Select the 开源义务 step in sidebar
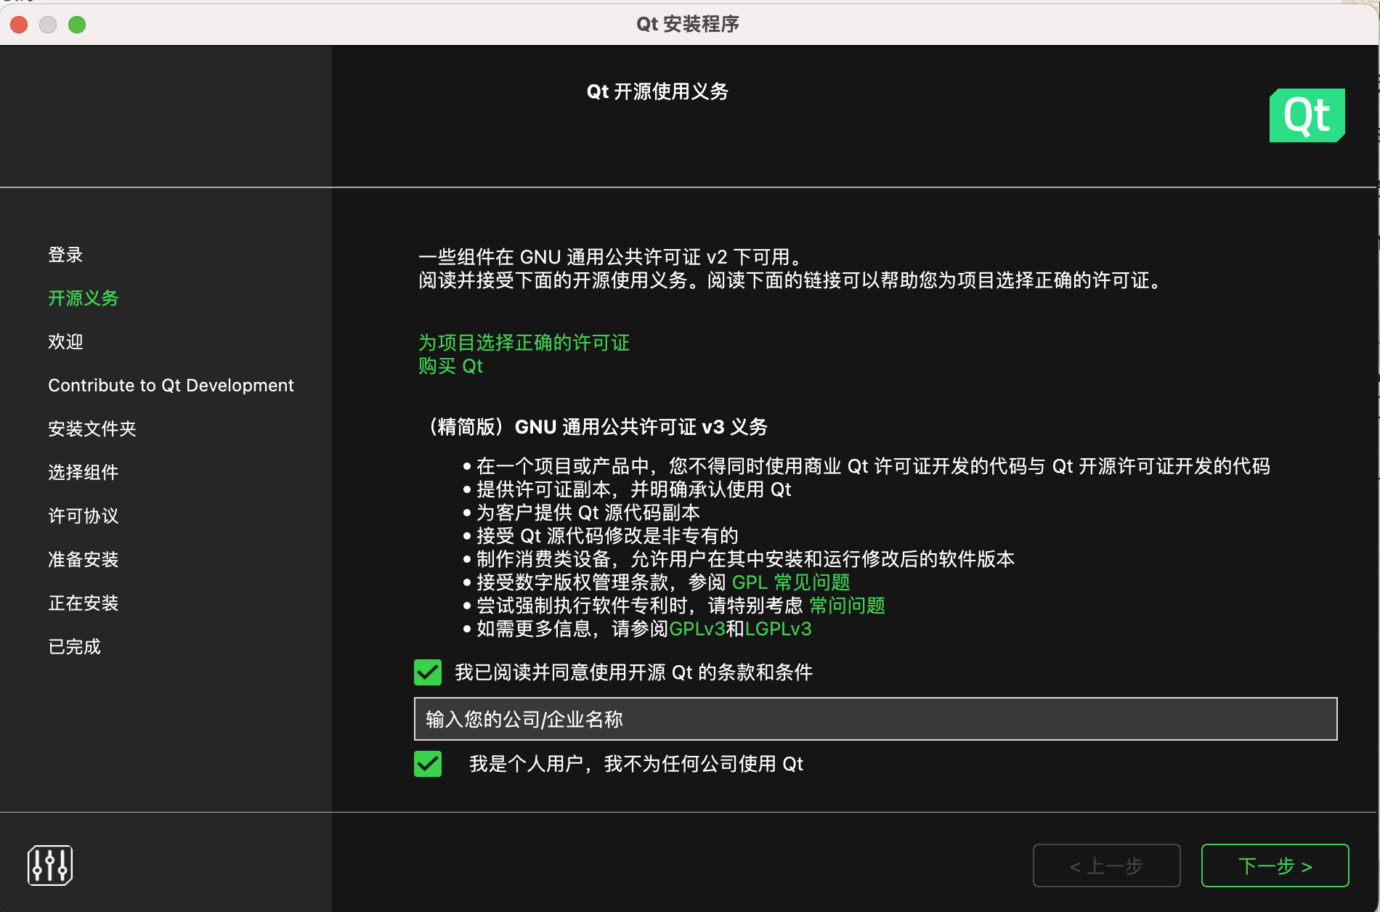This screenshot has height=912, width=1380. (x=83, y=298)
